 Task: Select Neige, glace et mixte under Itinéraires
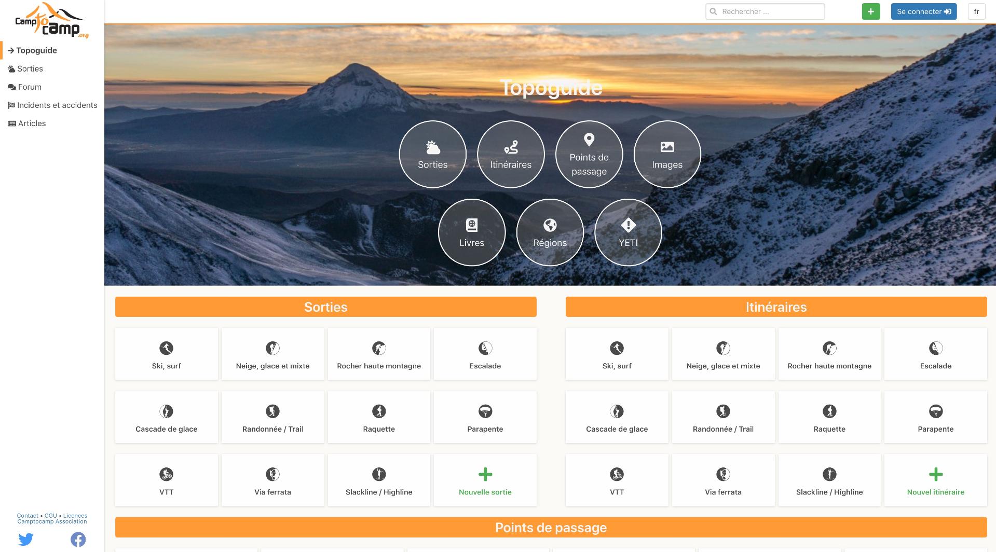click(x=724, y=354)
